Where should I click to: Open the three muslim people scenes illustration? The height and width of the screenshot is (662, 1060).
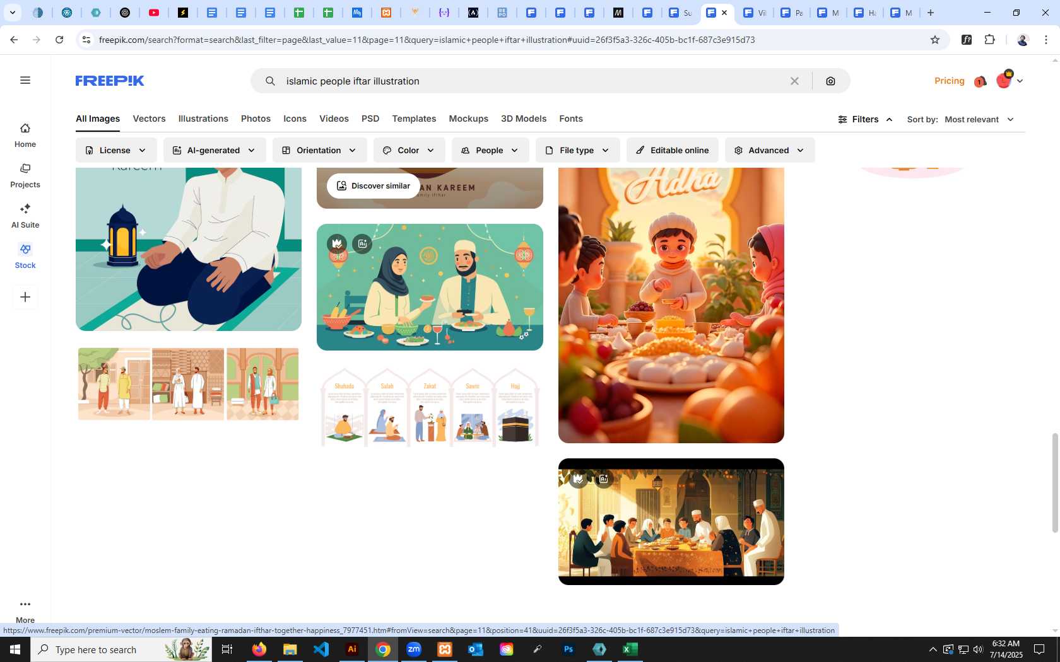189,384
